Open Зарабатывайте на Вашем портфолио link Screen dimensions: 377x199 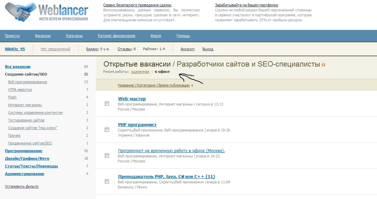247,5
